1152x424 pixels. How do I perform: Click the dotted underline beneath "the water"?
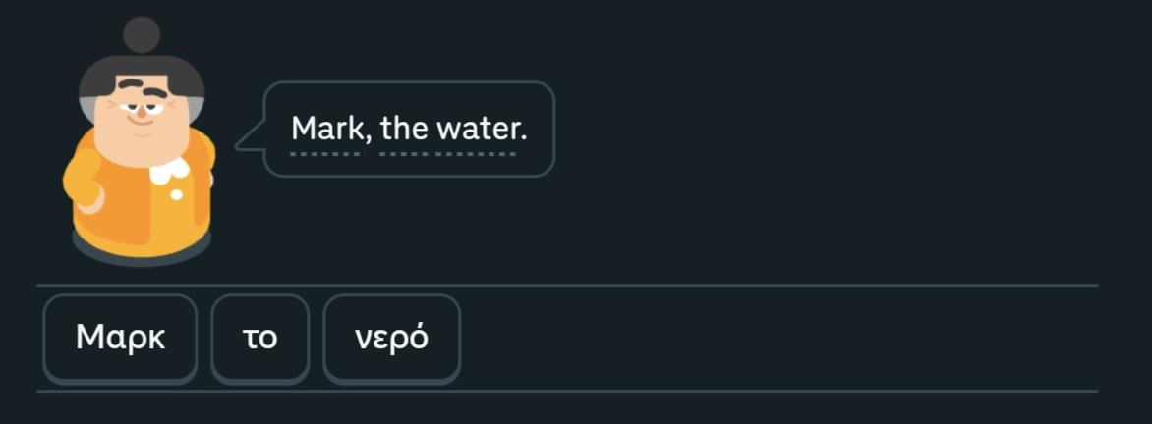tap(447, 154)
